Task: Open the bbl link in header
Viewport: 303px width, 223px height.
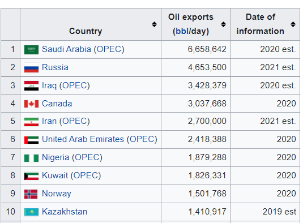Action: 182,31
